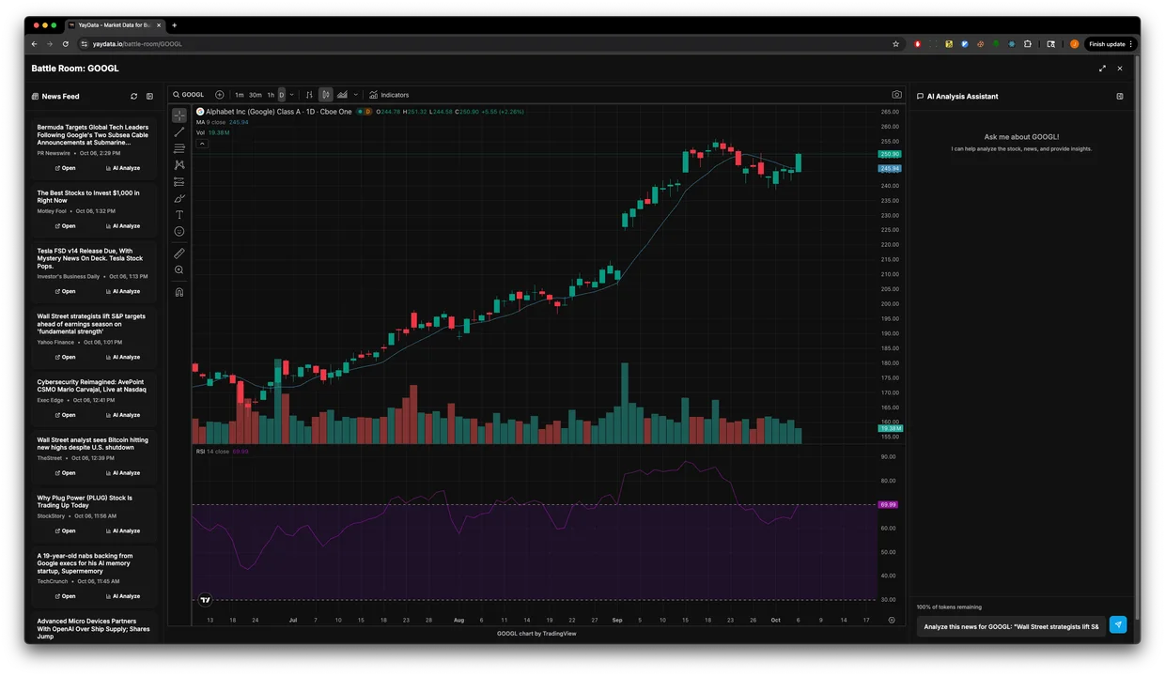Activate the ruler measure tool

pos(179,253)
